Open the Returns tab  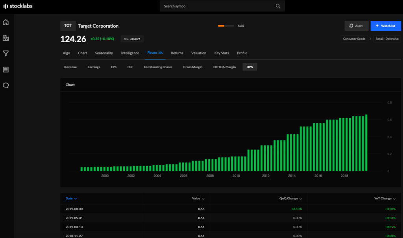pyautogui.click(x=177, y=53)
